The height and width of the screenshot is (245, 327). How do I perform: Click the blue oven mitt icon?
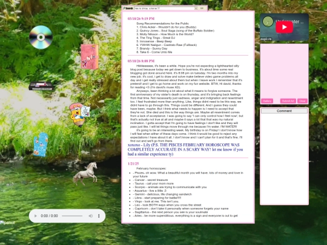click(x=41, y=145)
